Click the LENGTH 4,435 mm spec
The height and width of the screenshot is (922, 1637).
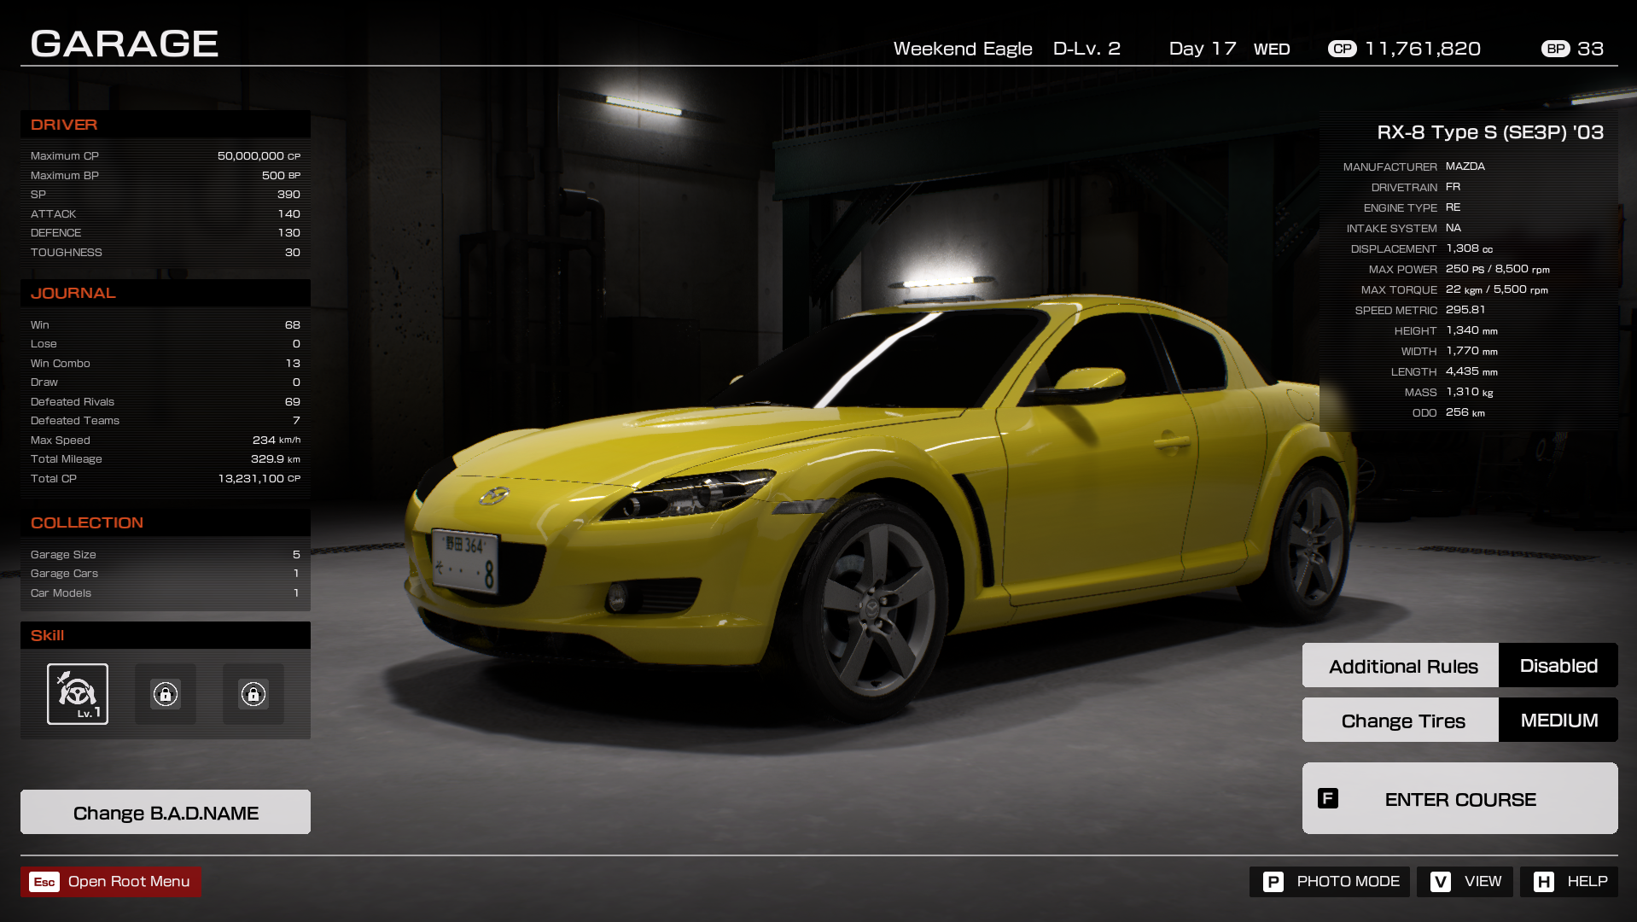(x=1444, y=371)
